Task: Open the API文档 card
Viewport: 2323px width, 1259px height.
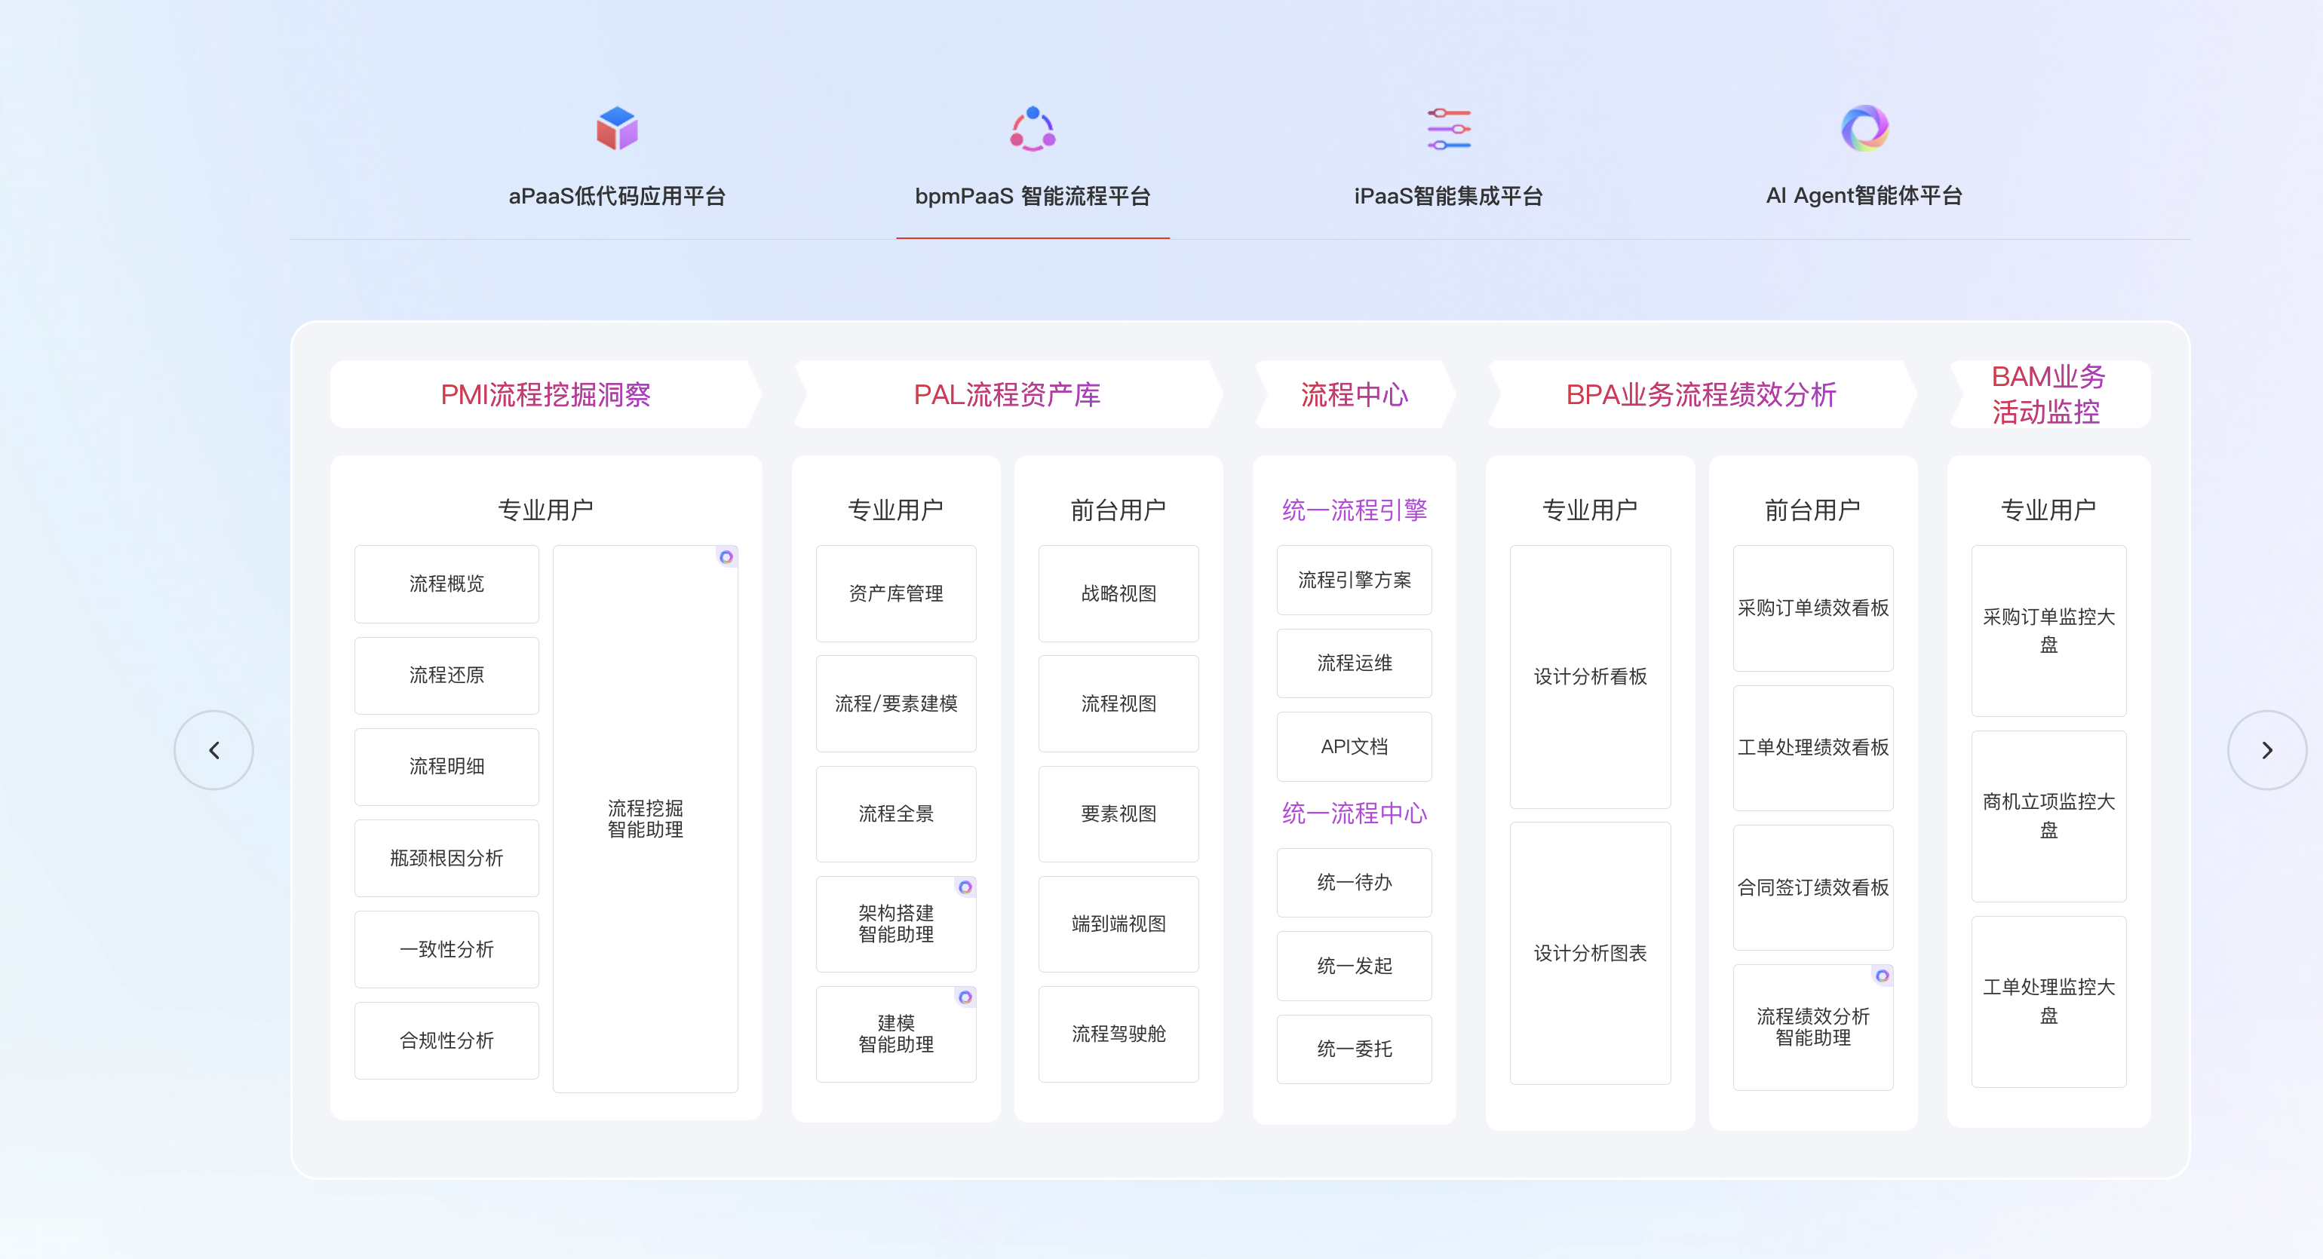Action: (x=1354, y=746)
